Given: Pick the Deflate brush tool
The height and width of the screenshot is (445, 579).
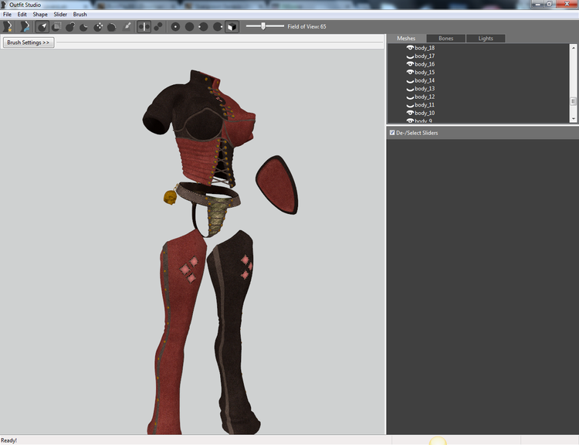Looking at the screenshot, I should [x=84, y=26].
